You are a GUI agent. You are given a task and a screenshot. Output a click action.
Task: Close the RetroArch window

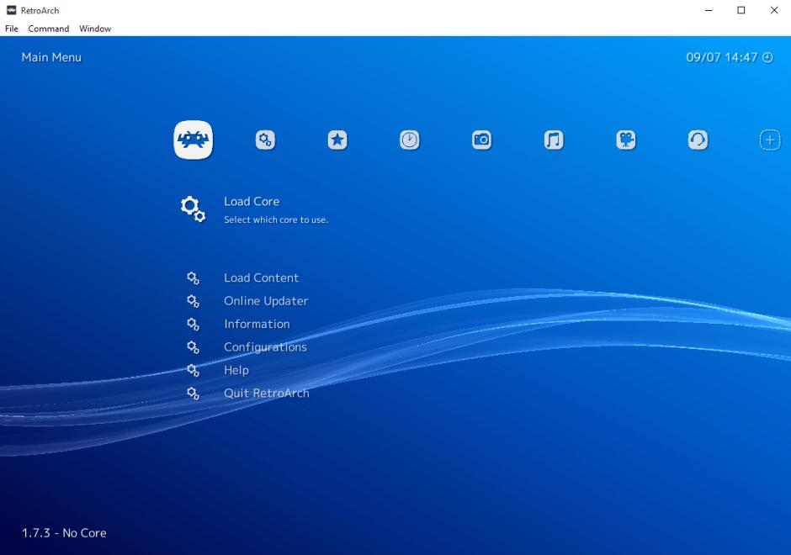coord(774,10)
